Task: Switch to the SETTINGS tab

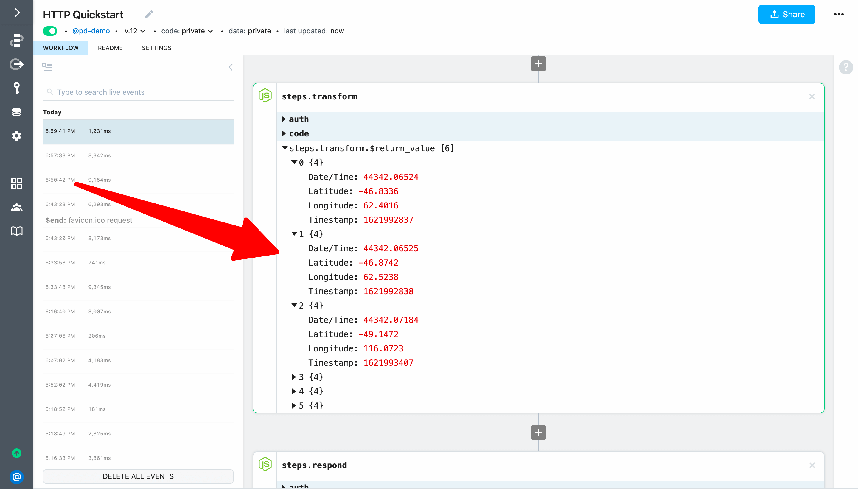Action: [156, 48]
